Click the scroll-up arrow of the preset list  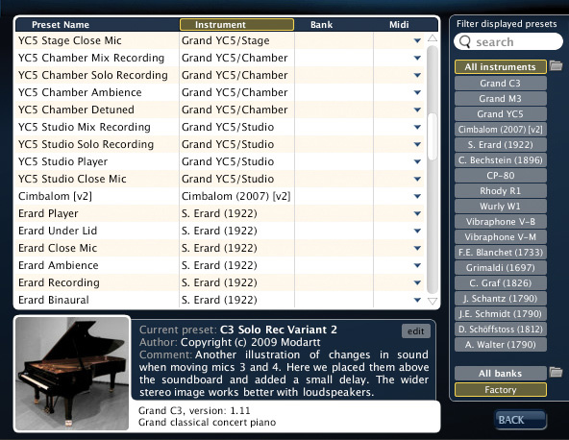pyautogui.click(x=433, y=38)
